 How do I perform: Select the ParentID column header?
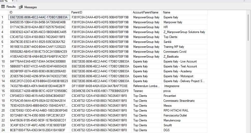point(101,12)
